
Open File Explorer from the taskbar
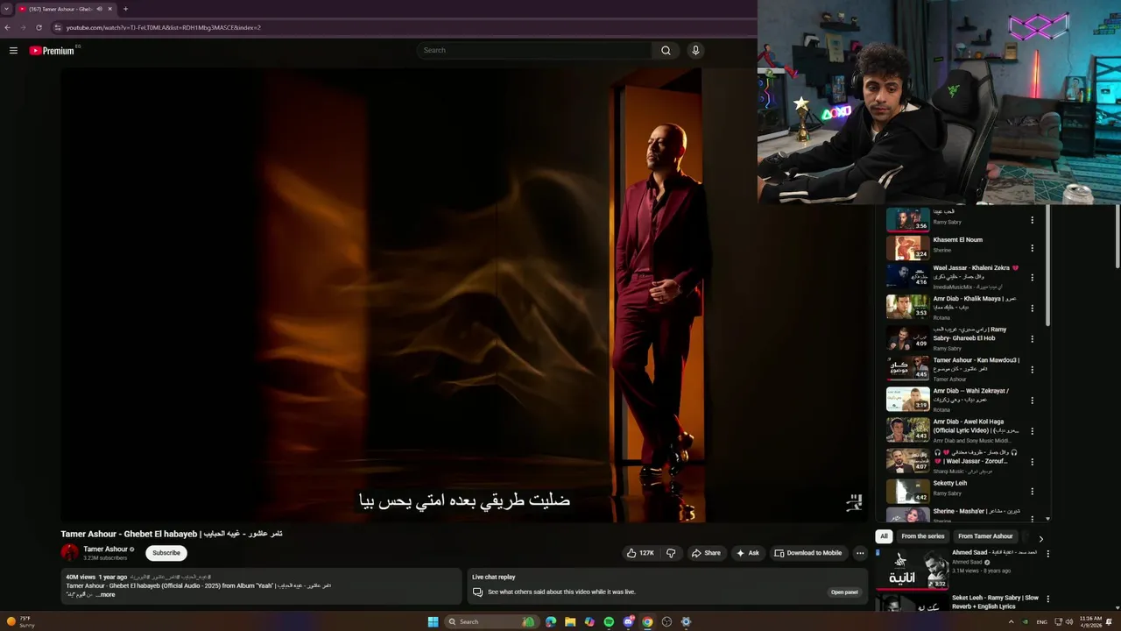(570, 622)
